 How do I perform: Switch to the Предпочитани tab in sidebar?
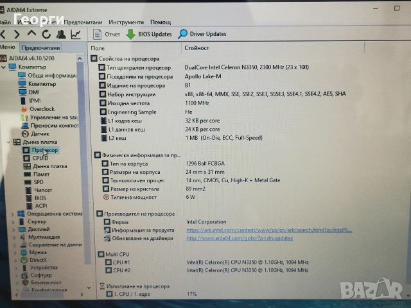[x=40, y=48]
